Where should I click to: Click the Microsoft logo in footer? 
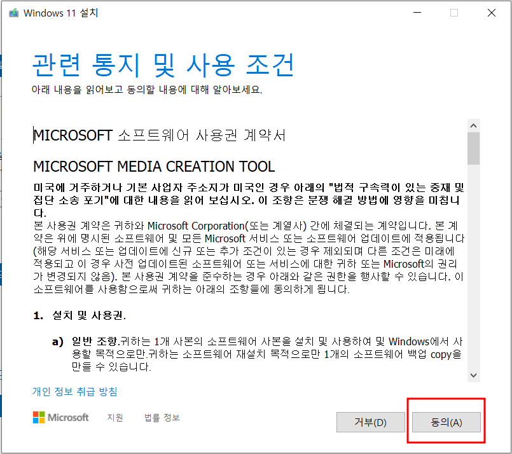60,418
